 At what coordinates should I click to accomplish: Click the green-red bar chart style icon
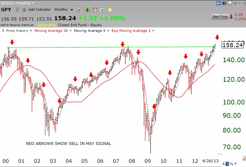pos(87,10)
